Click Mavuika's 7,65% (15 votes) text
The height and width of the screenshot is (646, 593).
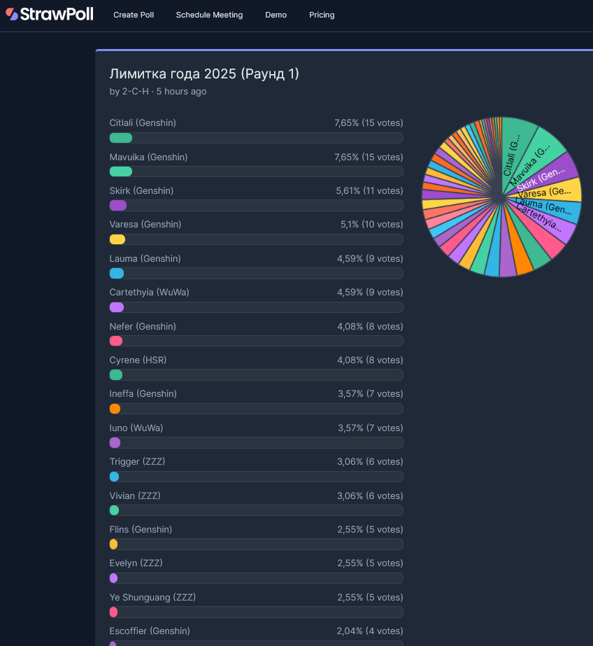pyautogui.click(x=369, y=157)
